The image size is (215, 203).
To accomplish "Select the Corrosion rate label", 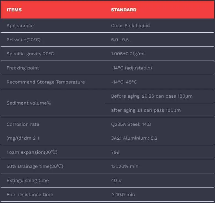I will click(x=23, y=124).
